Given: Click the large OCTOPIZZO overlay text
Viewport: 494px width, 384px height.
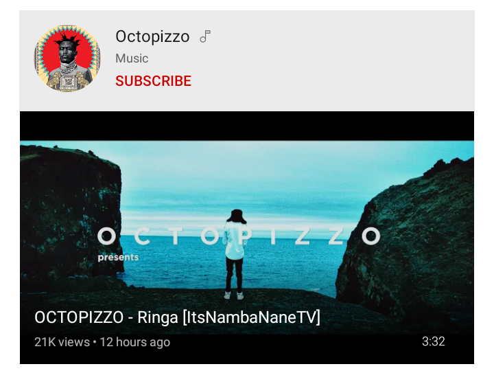Looking at the screenshot, I should [x=239, y=236].
